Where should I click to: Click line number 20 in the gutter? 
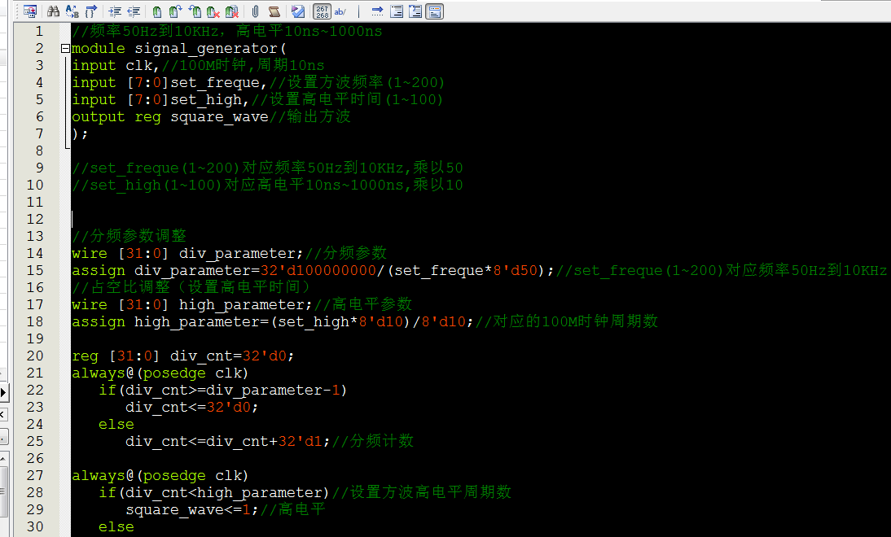[35, 356]
